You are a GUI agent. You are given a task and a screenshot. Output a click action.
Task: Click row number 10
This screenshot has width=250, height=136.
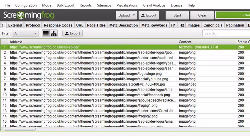pos(5,95)
